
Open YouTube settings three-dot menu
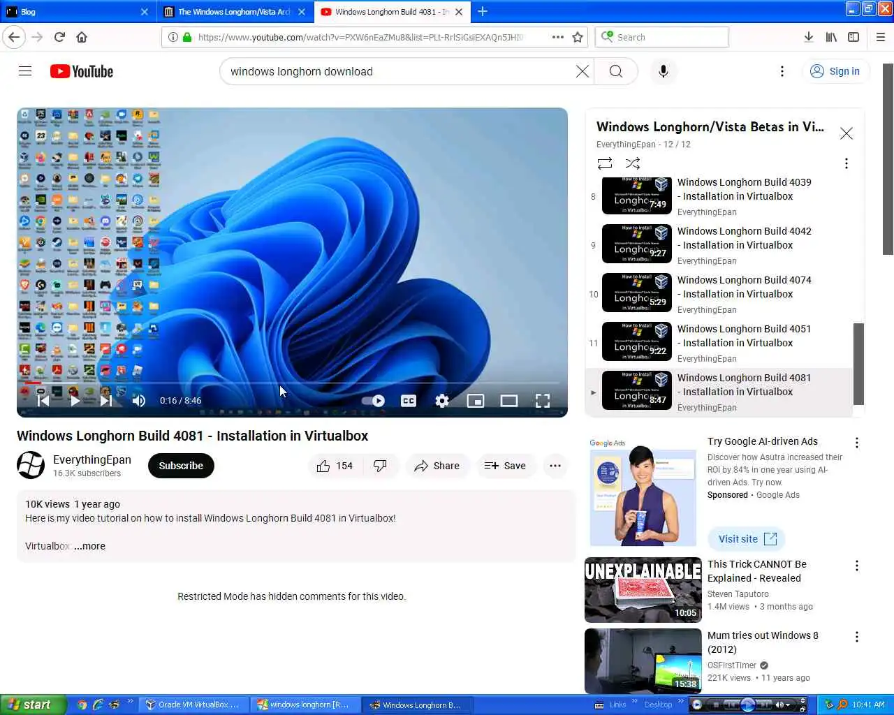tap(782, 71)
